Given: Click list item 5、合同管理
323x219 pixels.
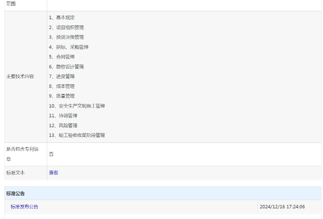Looking at the screenshot, I should point(62,57).
